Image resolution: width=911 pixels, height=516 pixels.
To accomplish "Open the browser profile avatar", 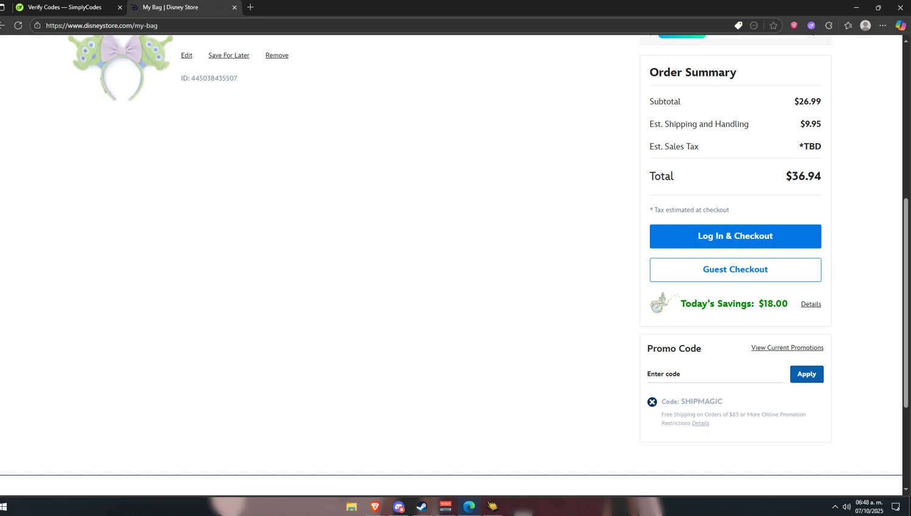I will [865, 25].
